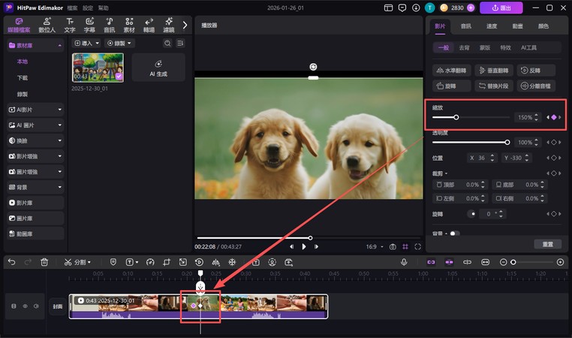Toggle track visibility eye icon
Screen dimensions: 572x338
tap(25, 306)
